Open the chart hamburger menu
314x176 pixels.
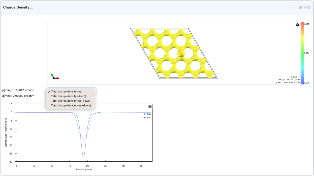coord(150,106)
